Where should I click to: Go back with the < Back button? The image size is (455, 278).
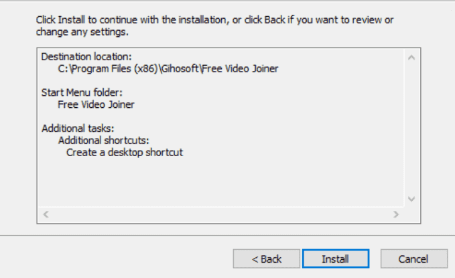coord(267,259)
